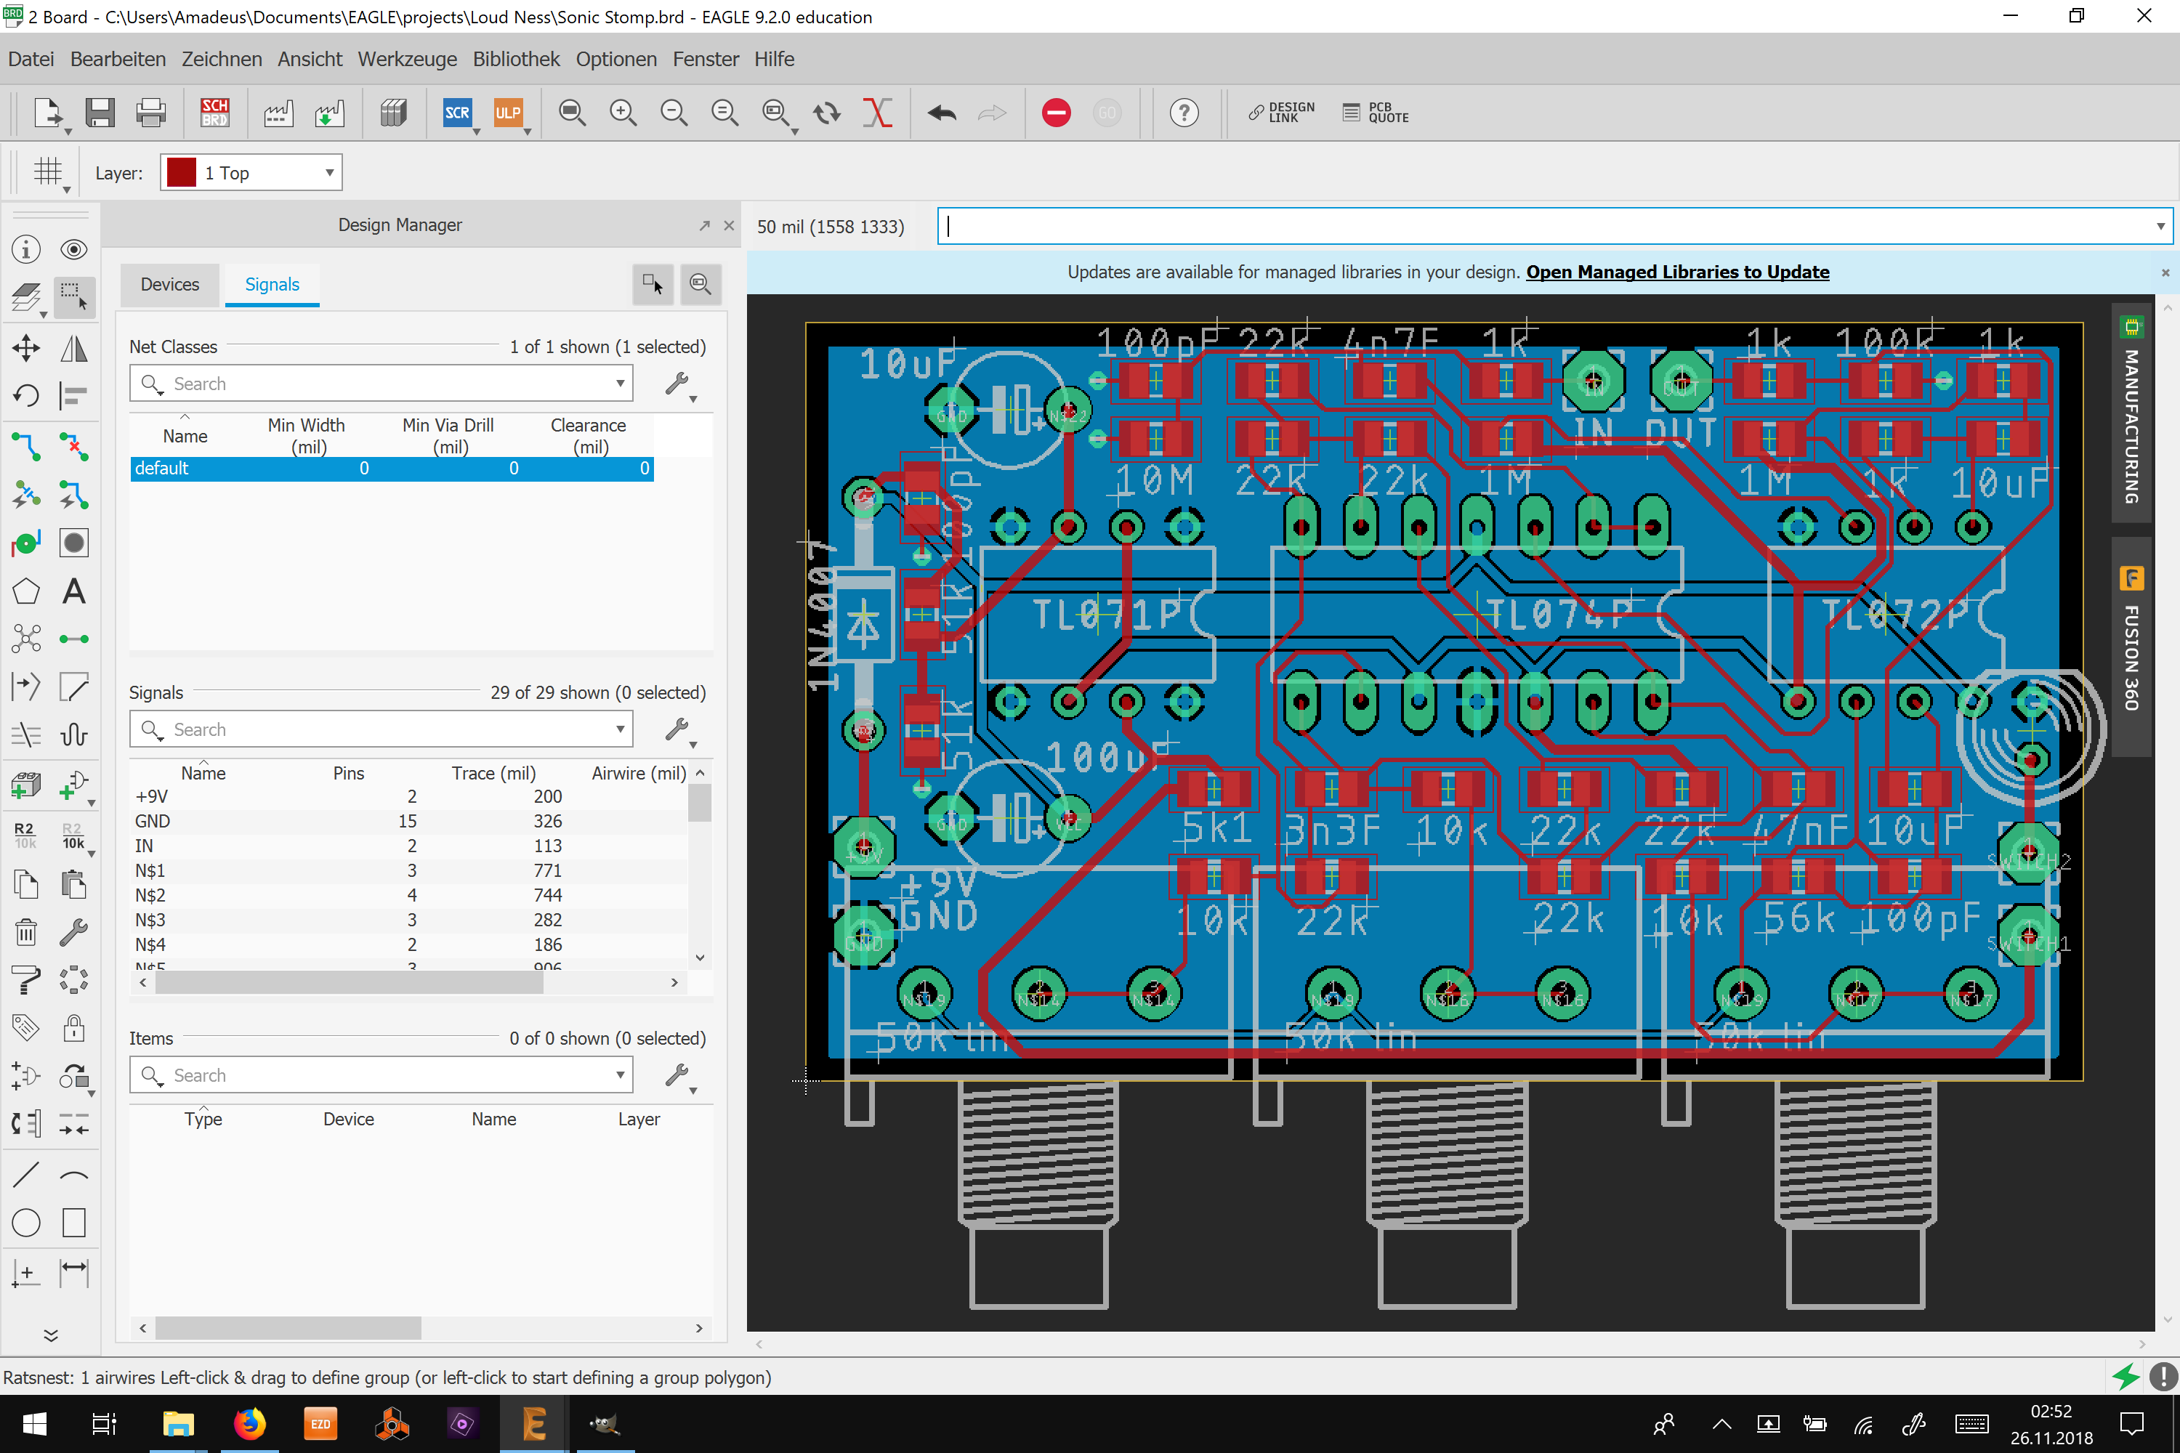2180x1453 pixels.
Task: Toggle Design Manager zoom-to-selection button
Action: tap(700, 283)
